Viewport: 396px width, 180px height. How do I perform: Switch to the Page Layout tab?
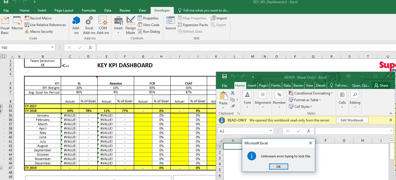(x=64, y=10)
